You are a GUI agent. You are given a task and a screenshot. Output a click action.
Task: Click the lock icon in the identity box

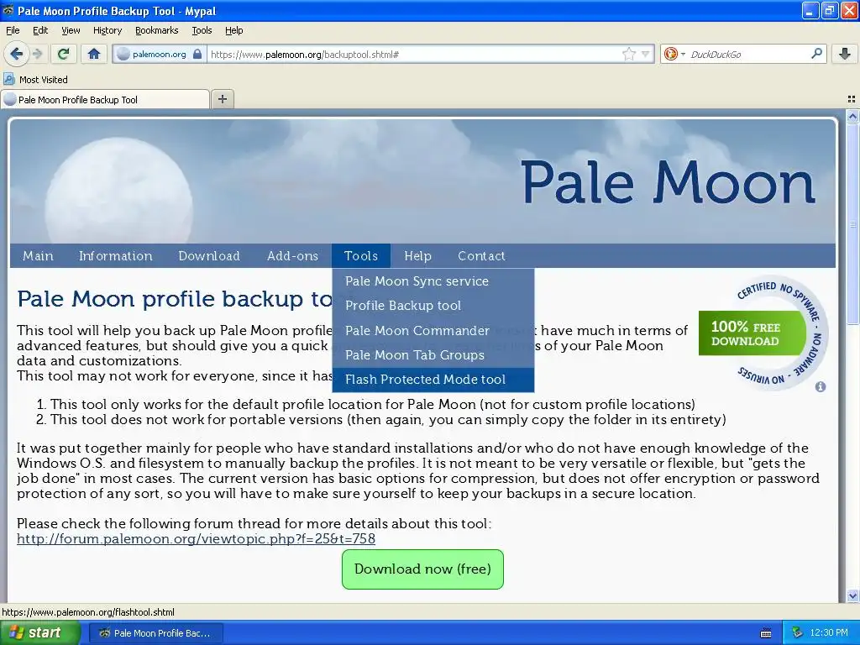click(x=197, y=54)
